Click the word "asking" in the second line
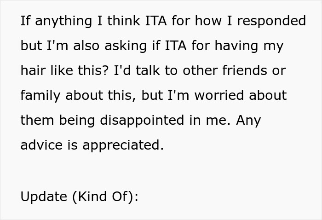This screenshot has width=322, height=220. tap(126, 46)
